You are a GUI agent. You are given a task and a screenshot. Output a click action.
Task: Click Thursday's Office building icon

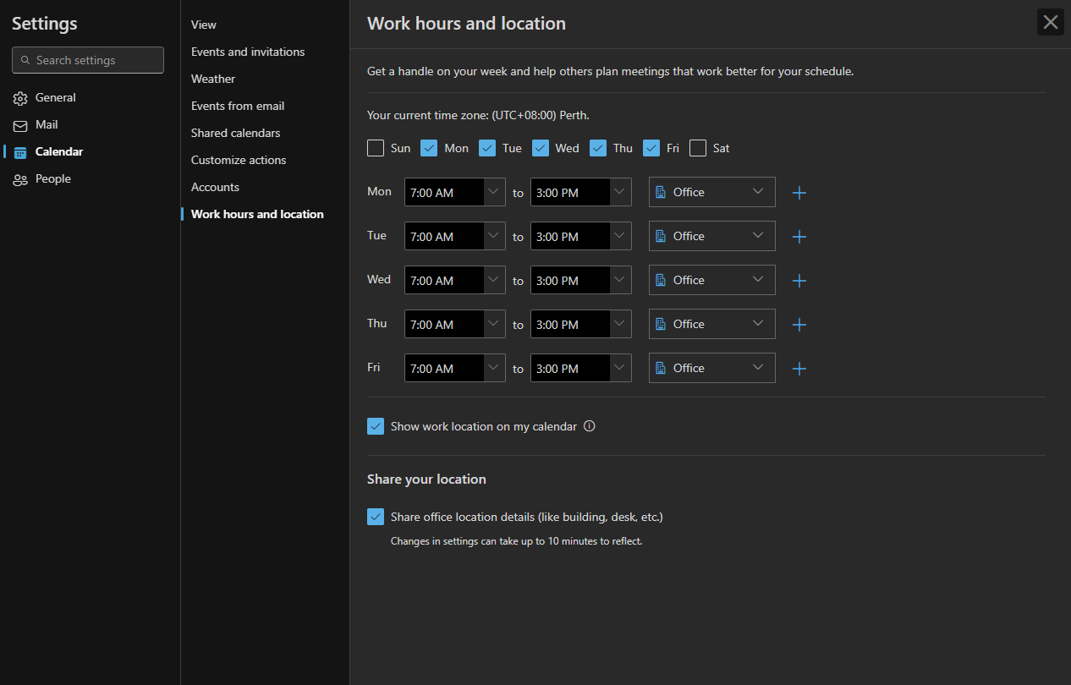click(x=661, y=324)
